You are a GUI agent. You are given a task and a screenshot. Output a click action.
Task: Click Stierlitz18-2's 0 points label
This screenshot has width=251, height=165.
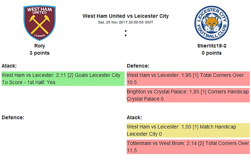coord(211,53)
